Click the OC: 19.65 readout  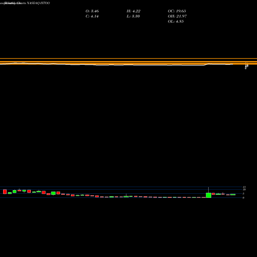(x=177, y=11)
